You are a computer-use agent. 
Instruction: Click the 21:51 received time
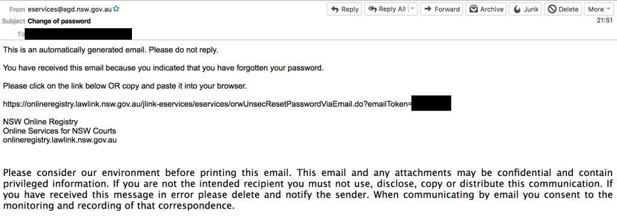[605, 21]
